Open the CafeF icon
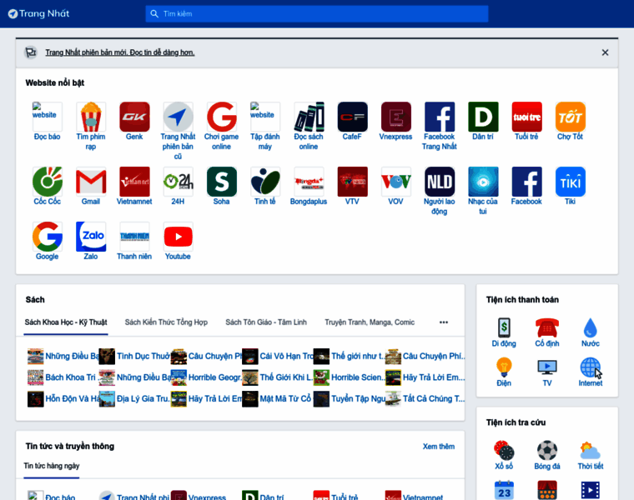The image size is (634, 500). pos(353,117)
